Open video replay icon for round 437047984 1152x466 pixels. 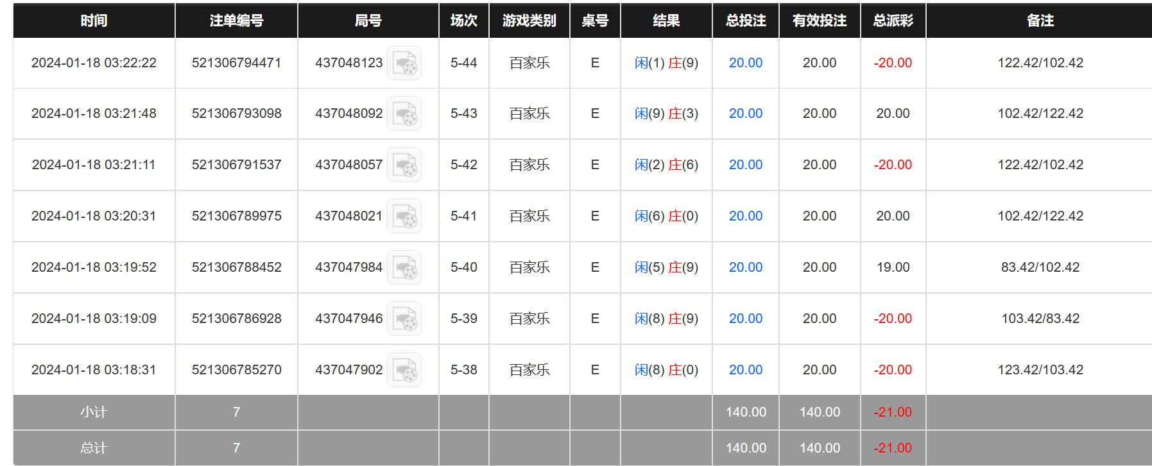(404, 267)
